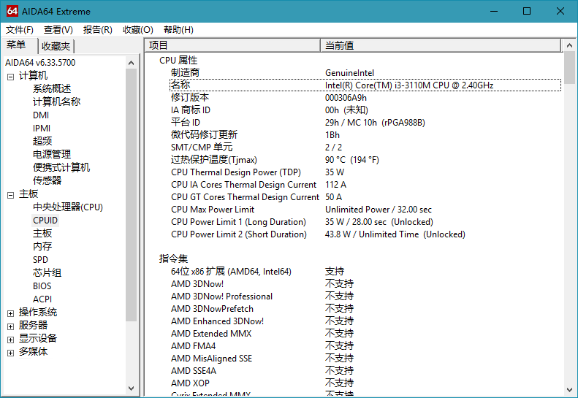Select the 制造商 row

tap(365, 73)
